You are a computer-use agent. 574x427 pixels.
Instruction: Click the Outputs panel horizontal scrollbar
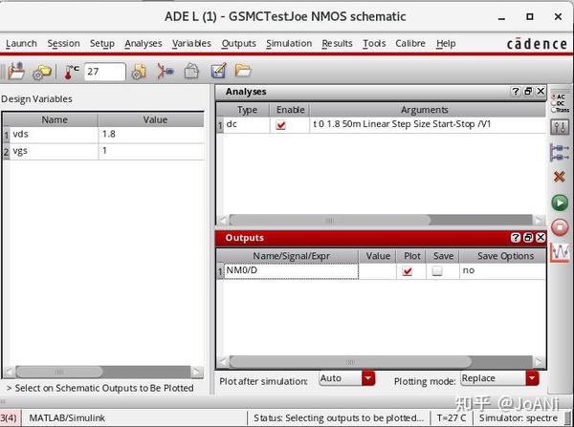point(381,362)
